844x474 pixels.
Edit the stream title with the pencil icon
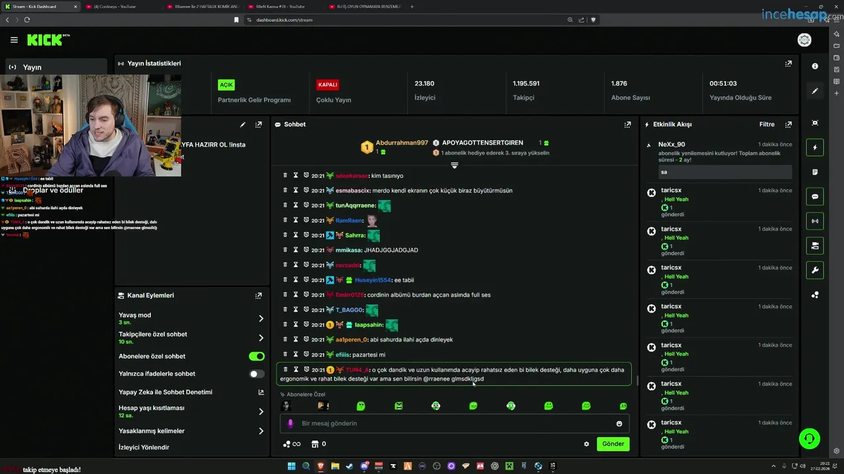click(243, 124)
